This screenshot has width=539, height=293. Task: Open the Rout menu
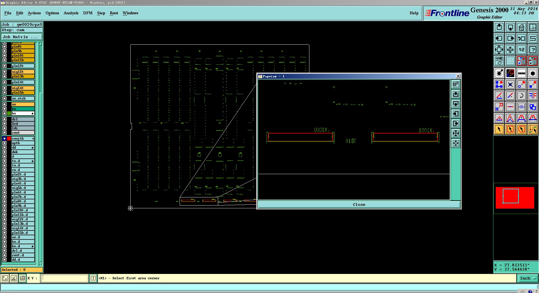tap(114, 13)
